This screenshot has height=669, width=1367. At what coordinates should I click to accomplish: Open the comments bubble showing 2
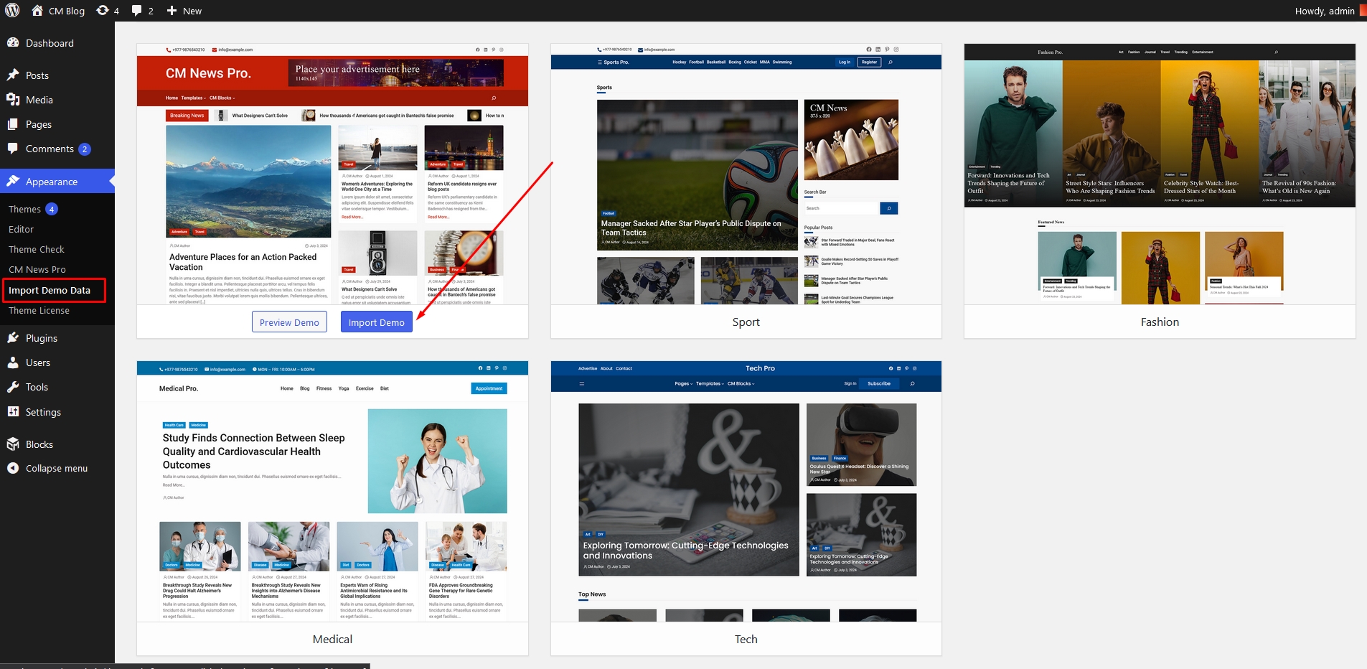click(x=137, y=11)
